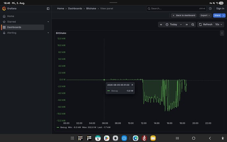Viewport: 227px width, 142px height.
Task: Open the red figure app in taskbar
Action: [144, 138]
